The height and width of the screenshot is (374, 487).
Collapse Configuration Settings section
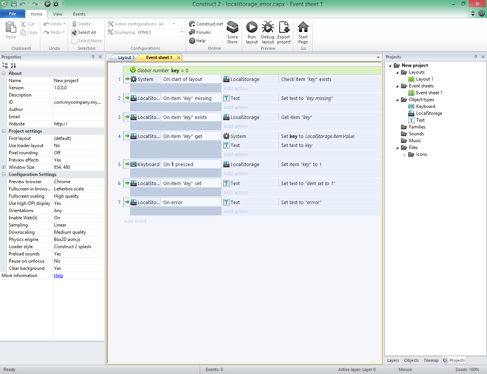pyautogui.click(x=4, y=174)
